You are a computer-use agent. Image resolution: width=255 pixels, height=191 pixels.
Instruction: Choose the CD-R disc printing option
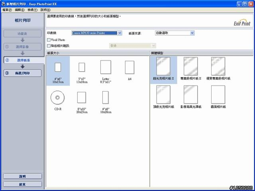pyautogui.click(x=58, y=101)
